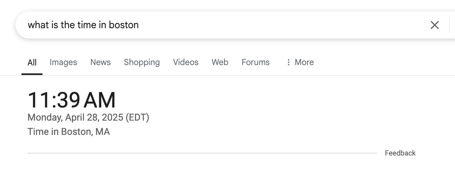Click the vertical separator right of the clear icon
This screenshot has width=455, height=169.
(449, 25)
